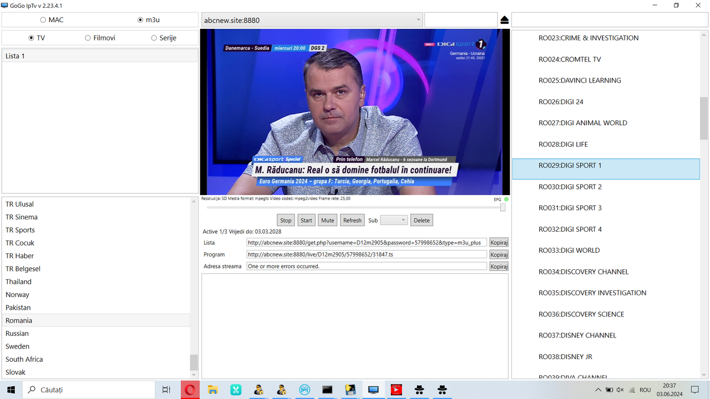Image resolution: width=710 pixels, height=399 pixels.
Task: Click the green EPG status indicator
Action: pyautogui.click(x=506, y=199)
